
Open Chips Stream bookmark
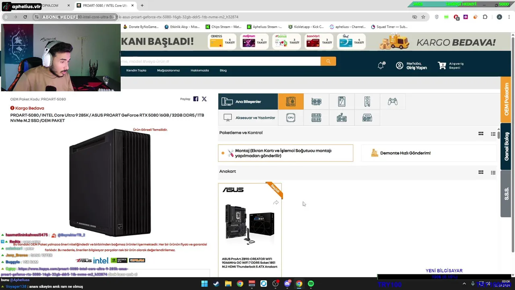coord(223,27)
